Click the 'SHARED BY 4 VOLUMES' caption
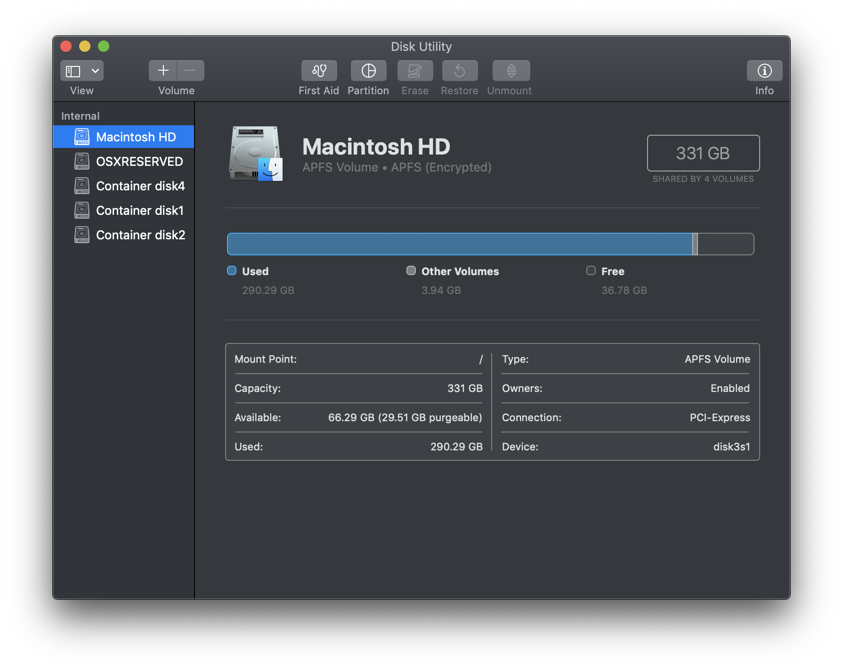Viewport: 843px width, 669px height. 703,179
